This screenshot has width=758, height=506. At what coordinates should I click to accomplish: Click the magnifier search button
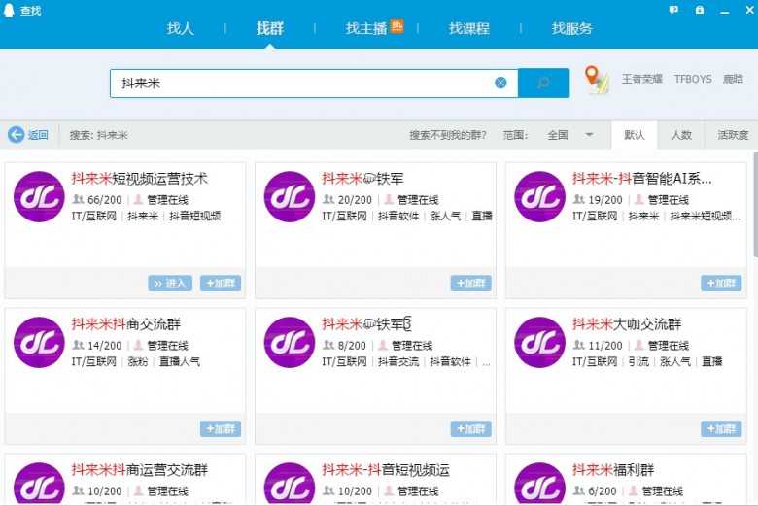tap(543, 84)
